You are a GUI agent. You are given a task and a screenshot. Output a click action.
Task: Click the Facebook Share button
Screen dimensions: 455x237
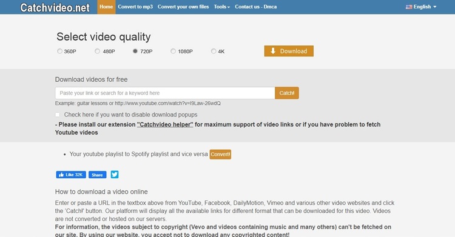click(97, 175)
